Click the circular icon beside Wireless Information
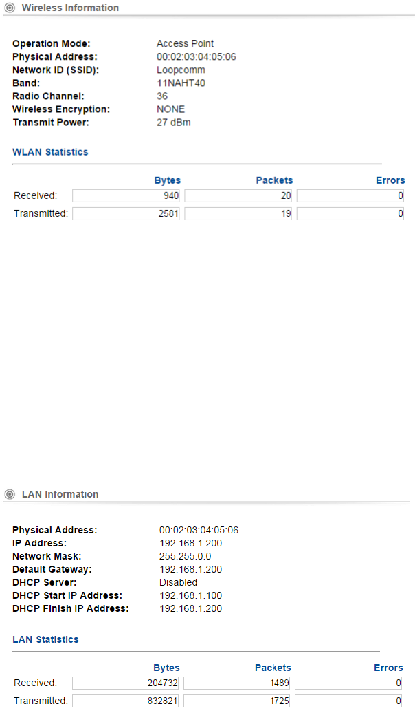Screen dimensions: 415x713 [10, 8]
